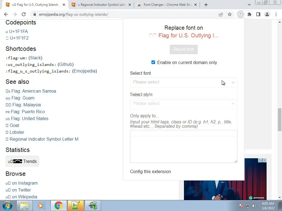This screenshot has height=211, width=282.
Task: Bookmark this page with the star icon
Action: tap(230, 14)
